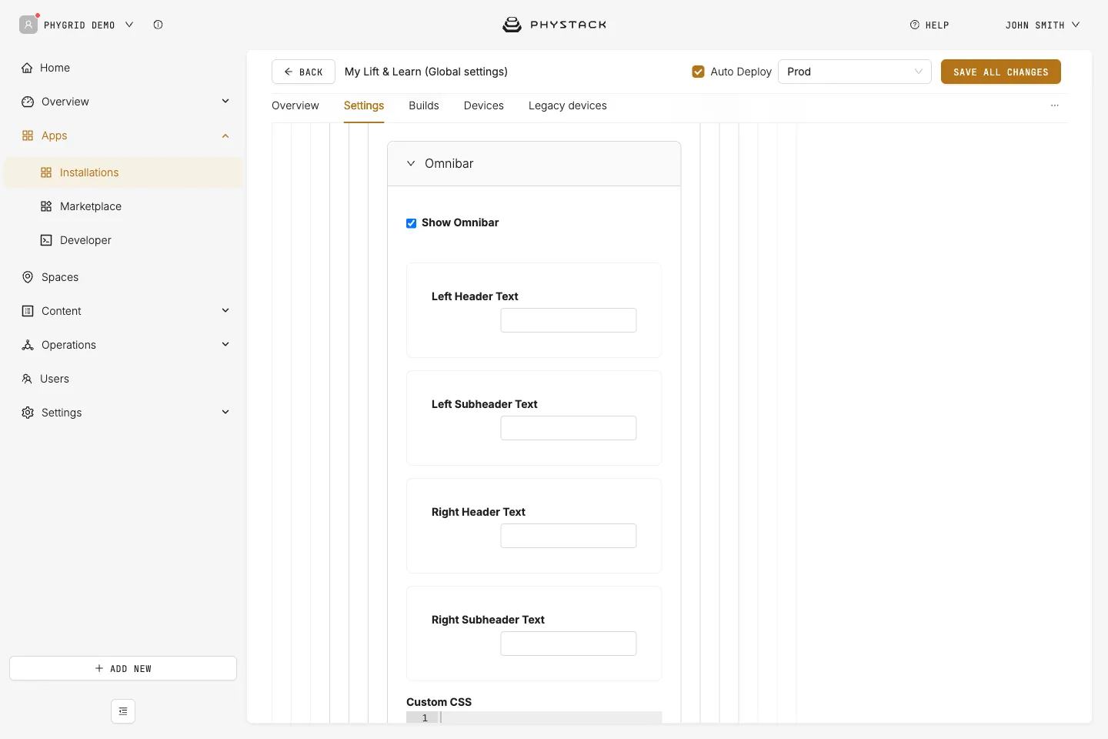
Task: Expand the Overview sidebar section
Action: point(225,101)
